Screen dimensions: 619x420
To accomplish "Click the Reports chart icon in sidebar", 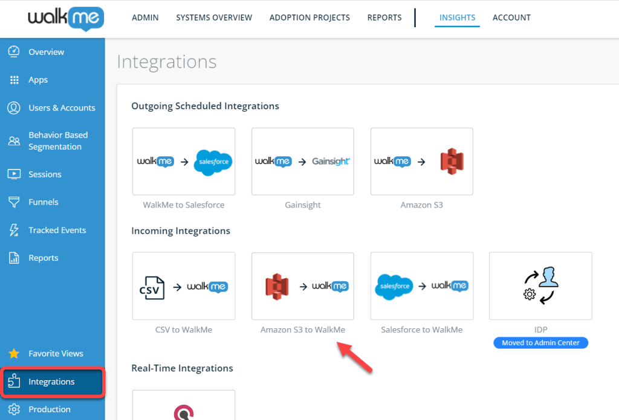I will click(14, 258).
